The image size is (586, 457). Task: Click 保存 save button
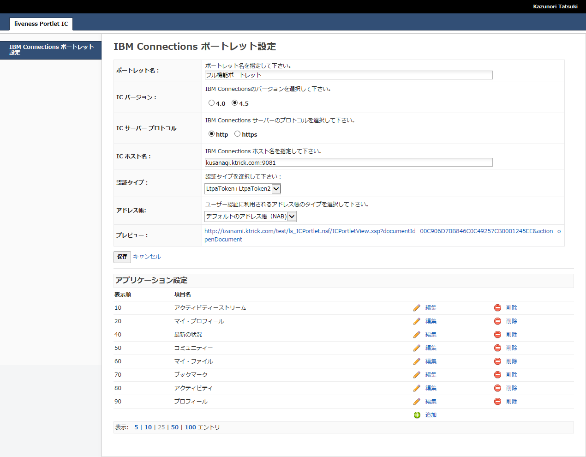tap(122, 257)
